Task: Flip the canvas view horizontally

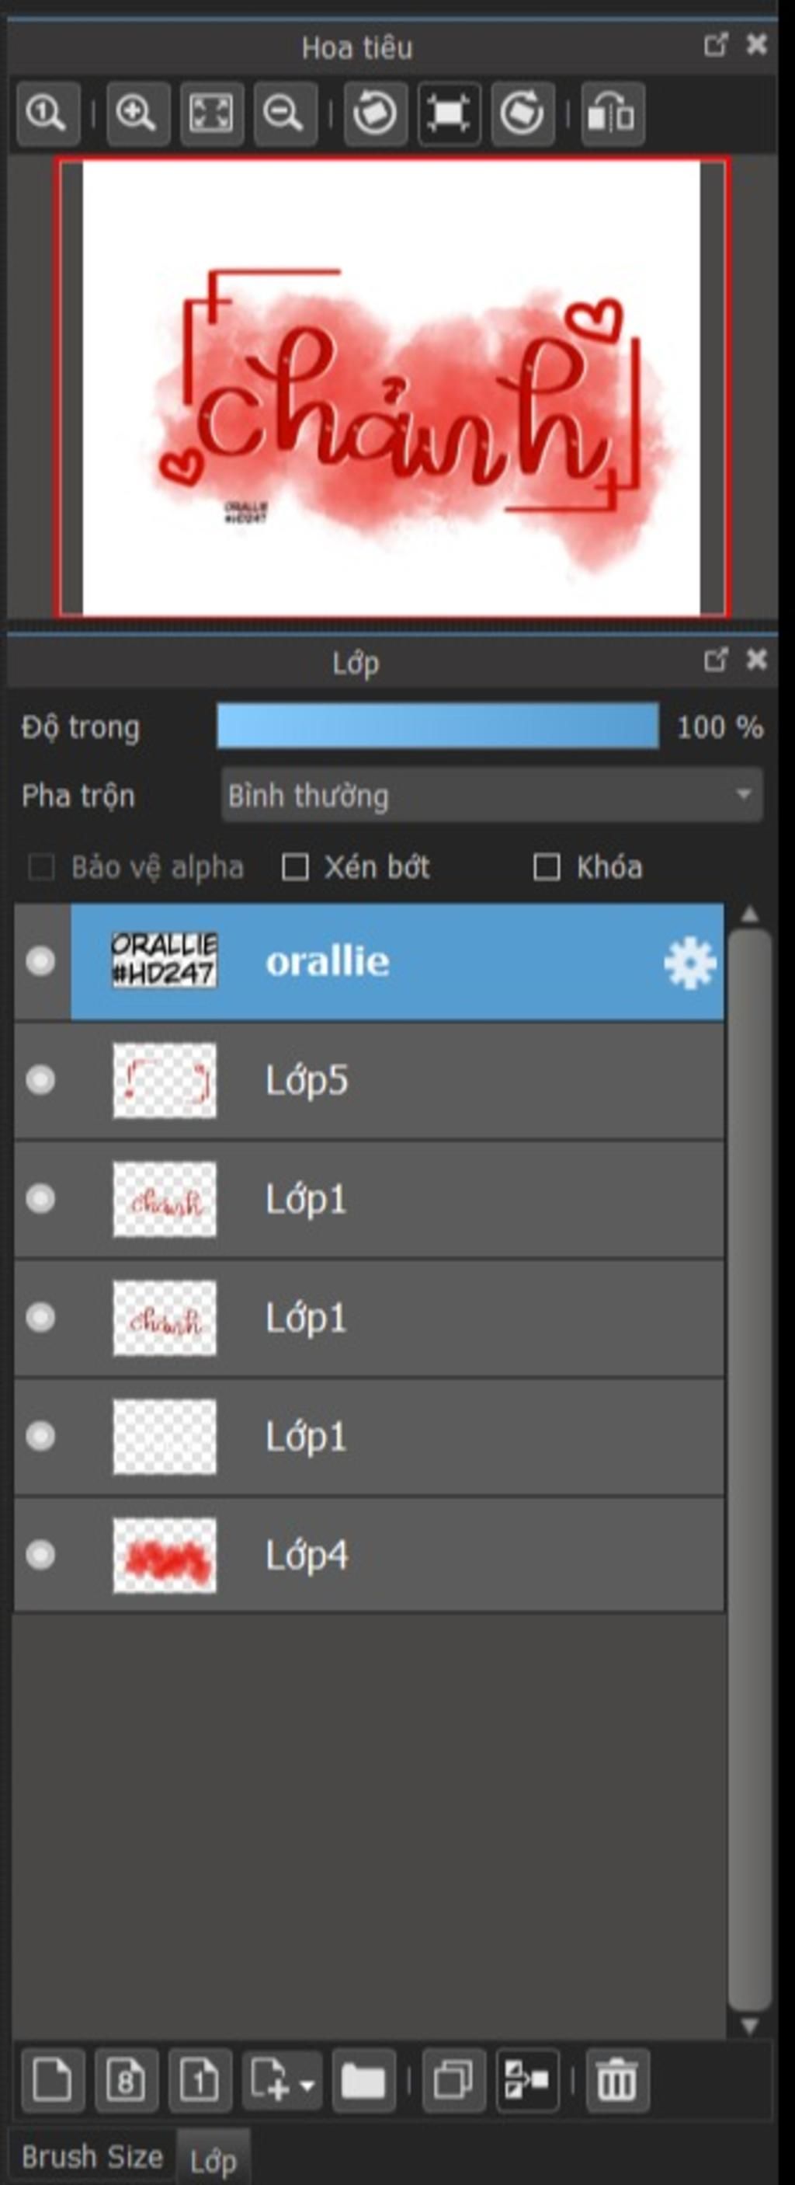Action: click(612, 113)
